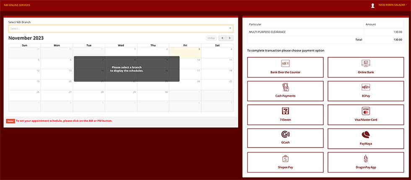Choose Cash Payments label
Screen dimensions: 411x180
pyautogui.click(x=285, y=96)
